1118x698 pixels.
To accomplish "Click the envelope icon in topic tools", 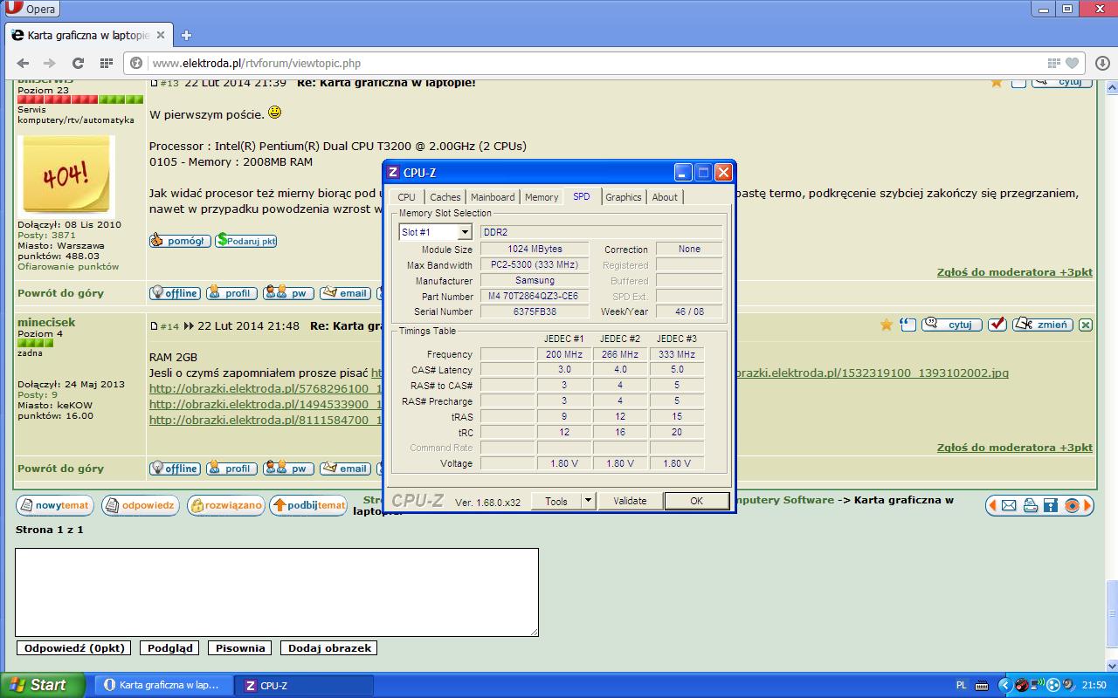I will click(x=1009, y=505).
